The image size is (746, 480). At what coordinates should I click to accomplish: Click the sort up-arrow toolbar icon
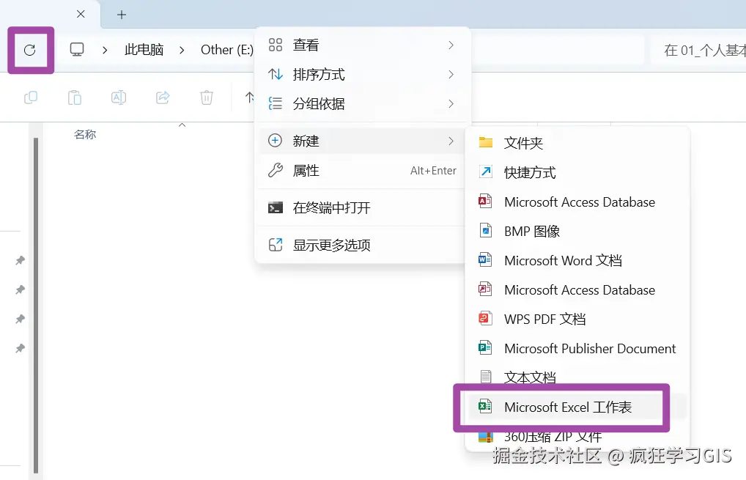click(249, 97)
